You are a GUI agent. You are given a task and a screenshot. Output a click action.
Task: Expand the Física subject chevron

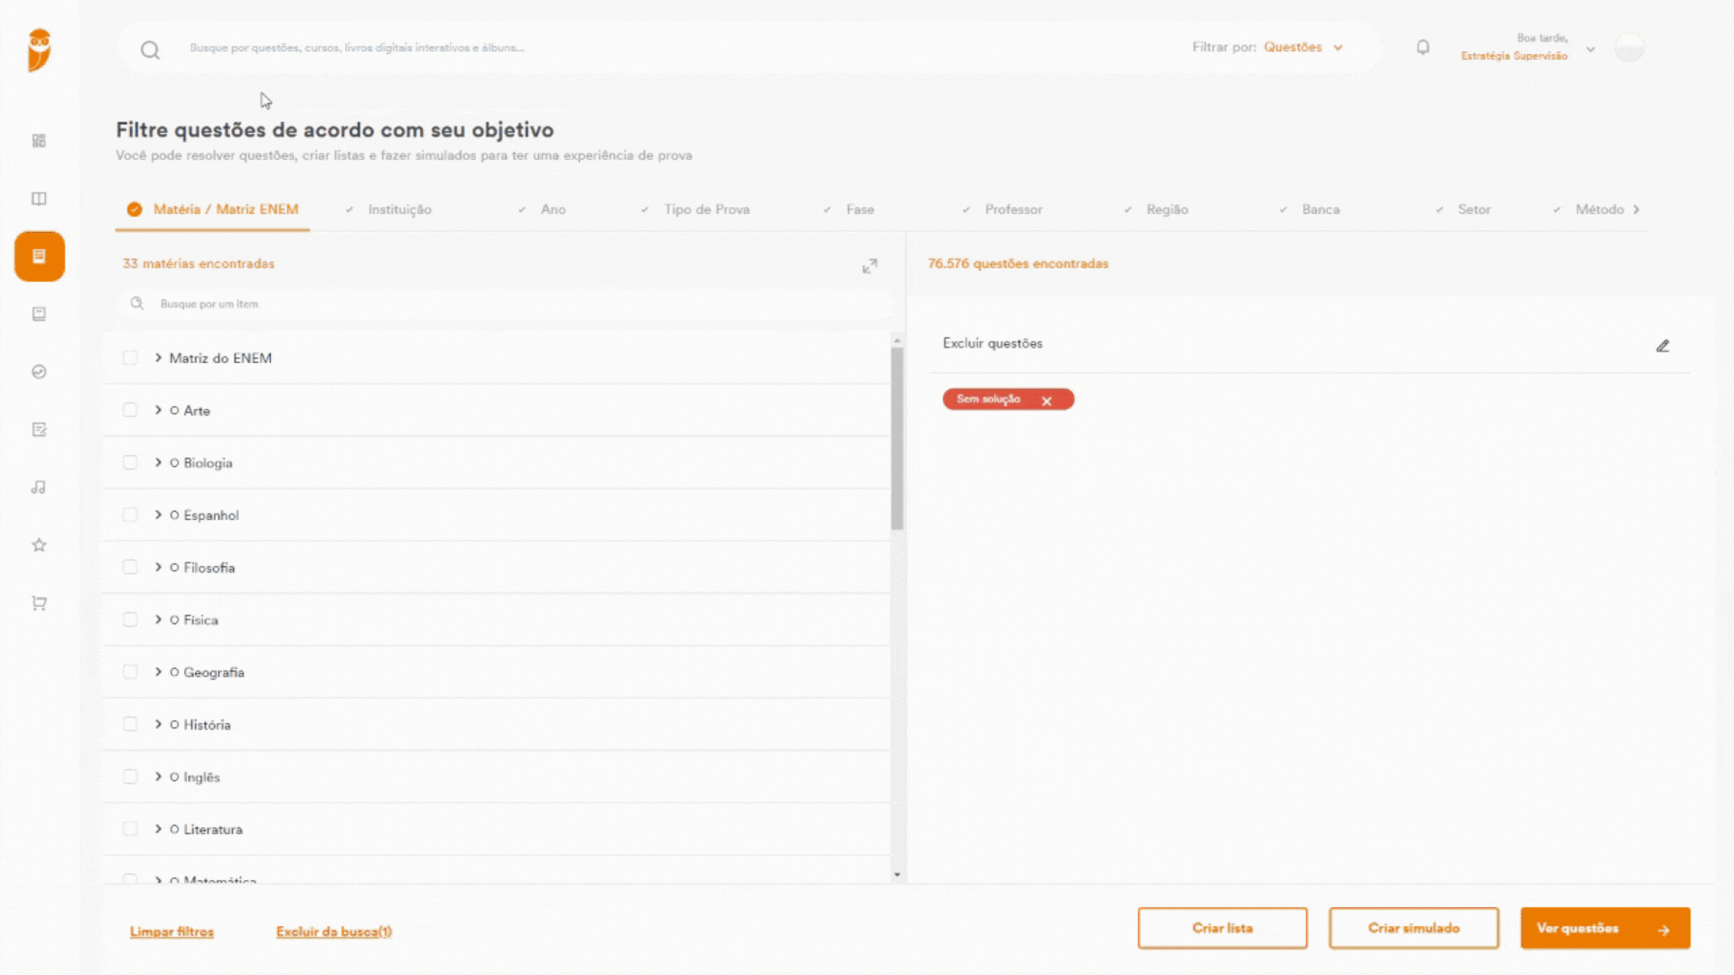point(158,619)
